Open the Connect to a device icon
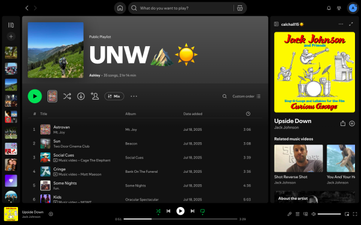This screenshot has height=225, width=361. 306,214
